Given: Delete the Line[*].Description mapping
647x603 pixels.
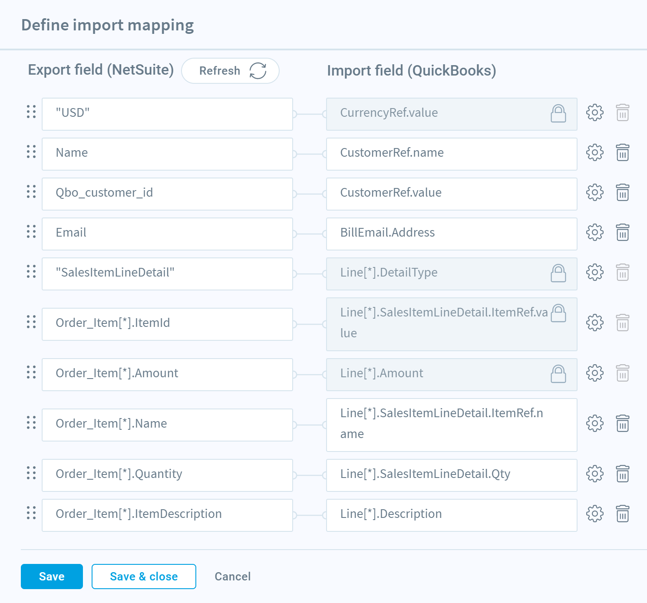Looking at the screenshot, I should 623,514.
